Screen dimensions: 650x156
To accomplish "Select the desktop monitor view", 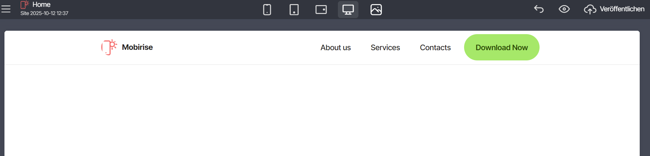I will click(348, 10).
